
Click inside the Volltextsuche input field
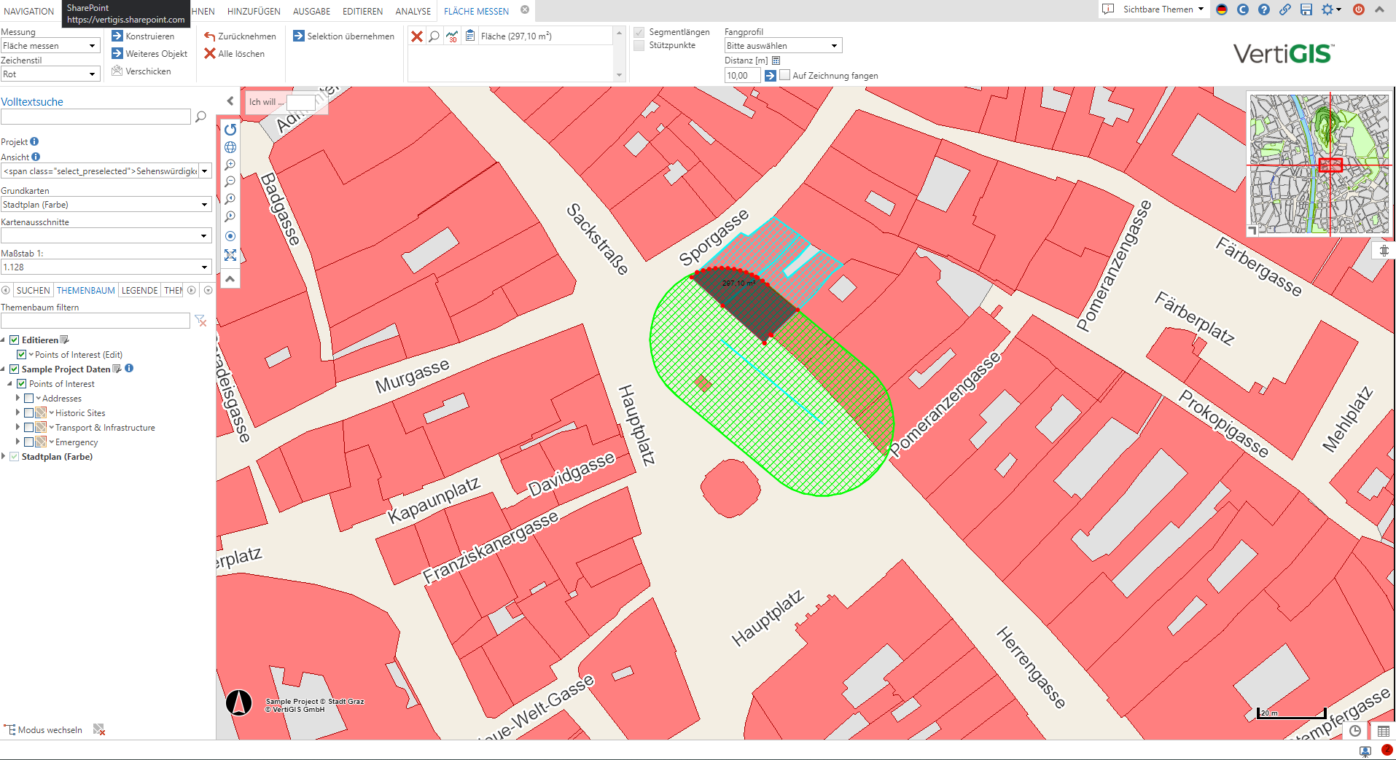[x=95, y=117]
